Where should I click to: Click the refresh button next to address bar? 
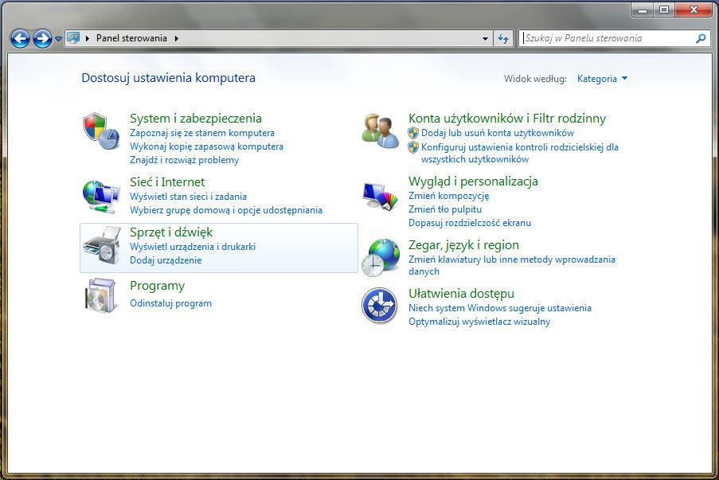pos(503,38)
